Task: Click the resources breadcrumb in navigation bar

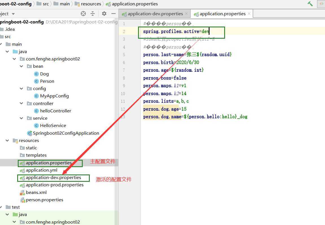Action: pyautogui.click(x=91, y=4)
